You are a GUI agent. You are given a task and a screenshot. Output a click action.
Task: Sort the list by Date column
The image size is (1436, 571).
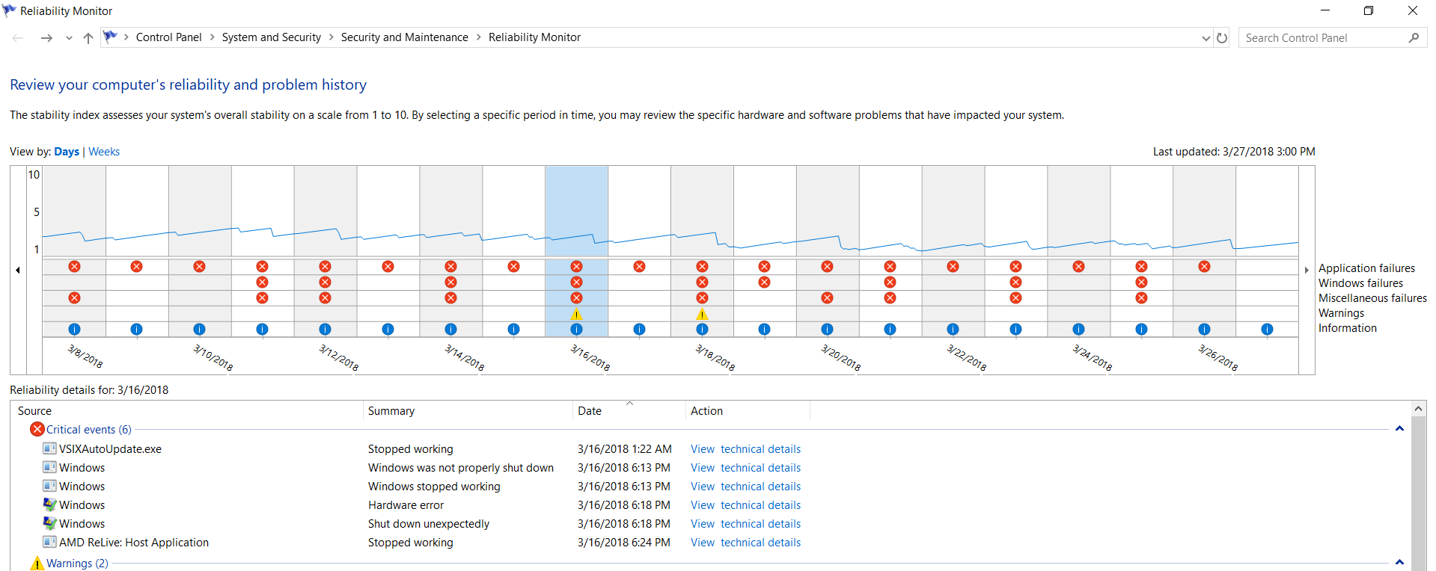629,410
